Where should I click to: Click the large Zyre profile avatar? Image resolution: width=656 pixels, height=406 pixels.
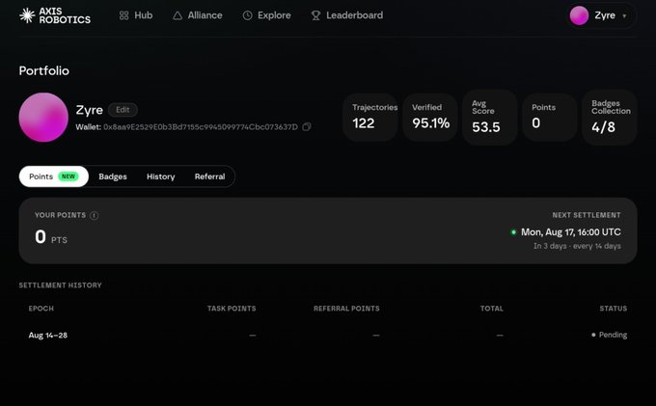43,117
